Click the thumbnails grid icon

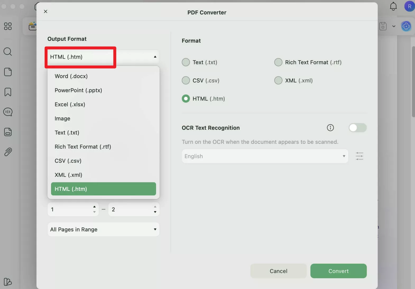pyautogui.click(x=8, y=26)
